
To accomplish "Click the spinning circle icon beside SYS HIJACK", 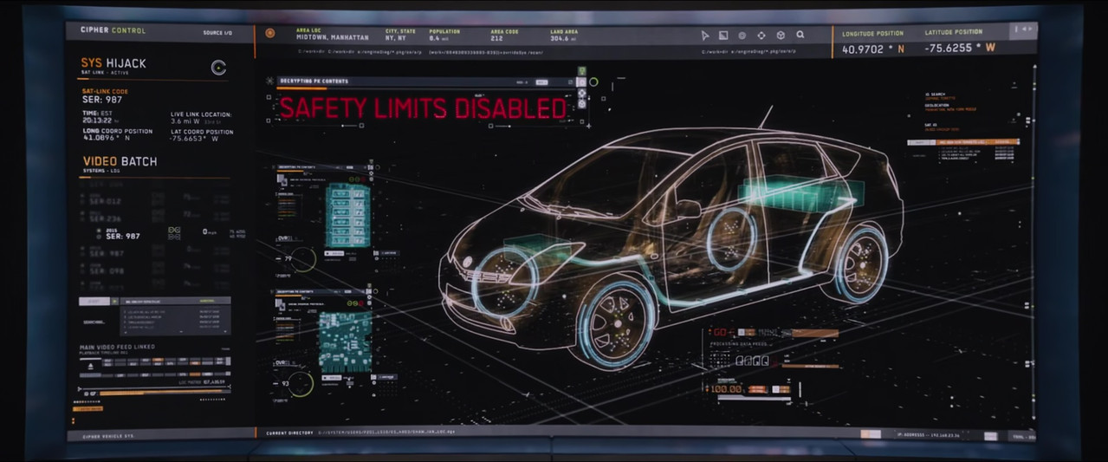I will pos(218,68).
